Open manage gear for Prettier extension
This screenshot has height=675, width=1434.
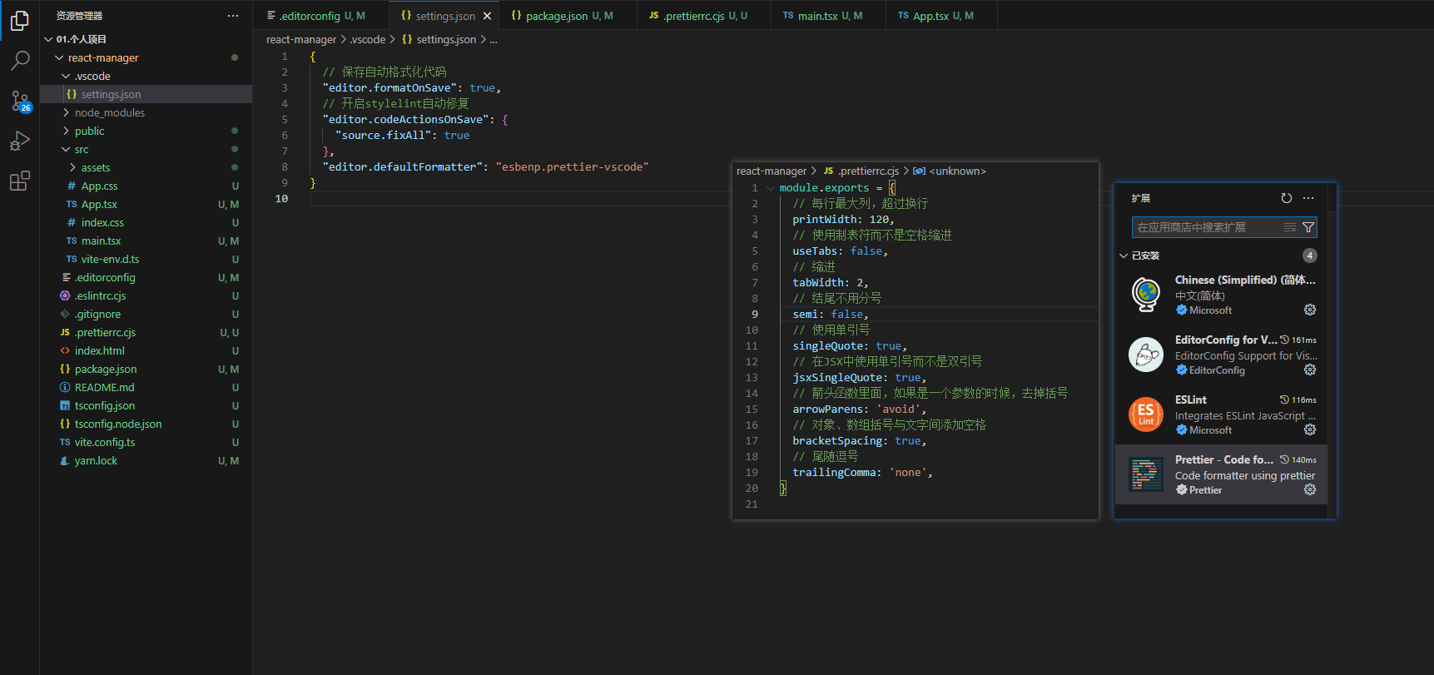click(1310, 489)
